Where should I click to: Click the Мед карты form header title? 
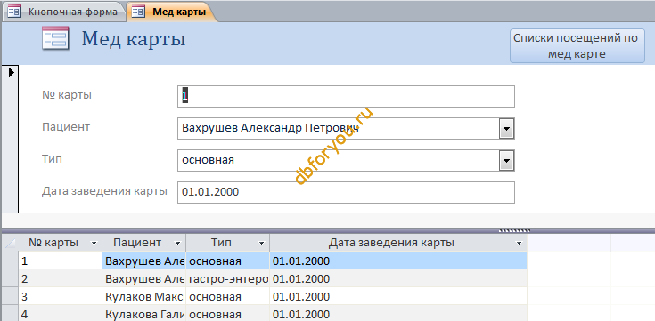tap(134, 39)
